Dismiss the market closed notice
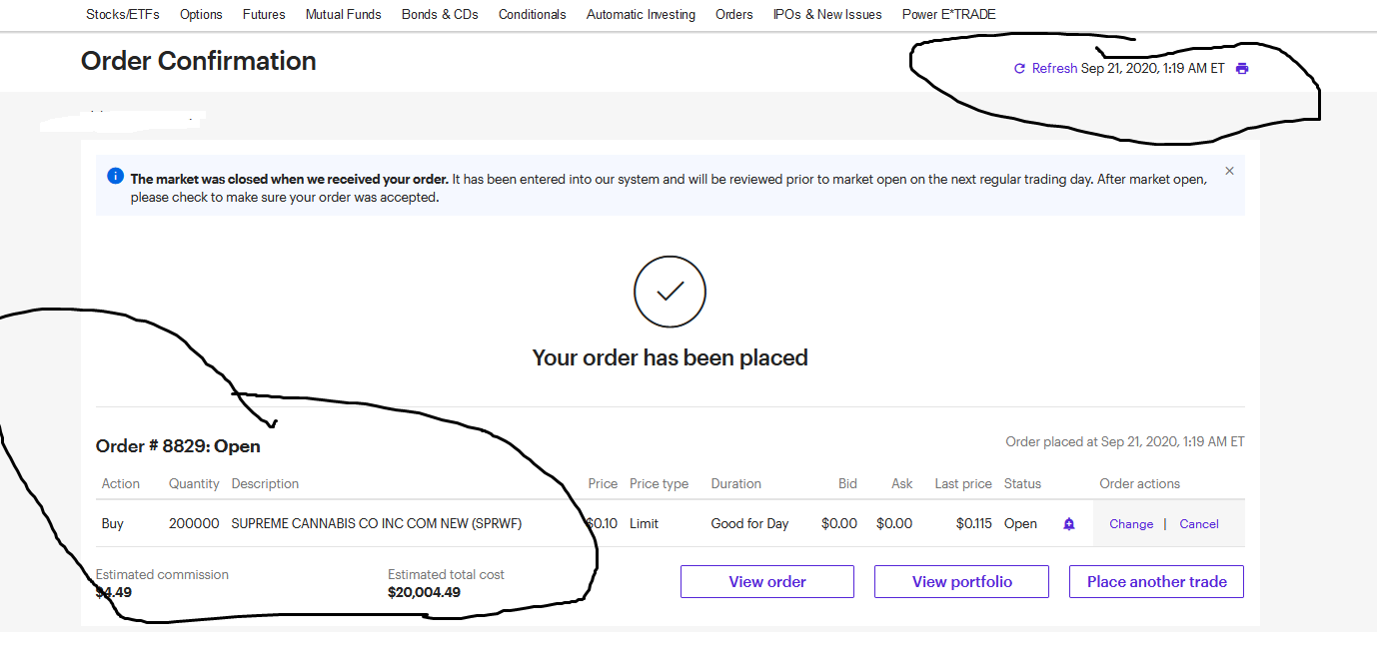This screenshot has width=1377, height=665. tap(1229, 171)
